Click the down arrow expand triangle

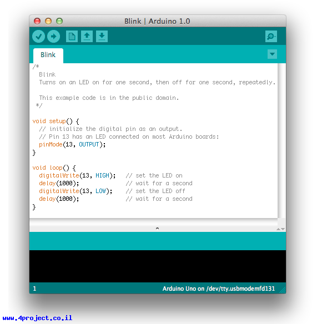tap(283, 229)
